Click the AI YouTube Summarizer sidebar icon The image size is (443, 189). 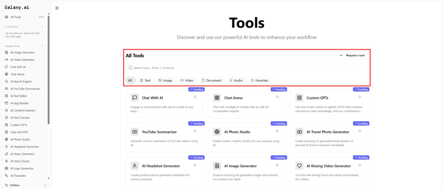click(x=7, y=89)
